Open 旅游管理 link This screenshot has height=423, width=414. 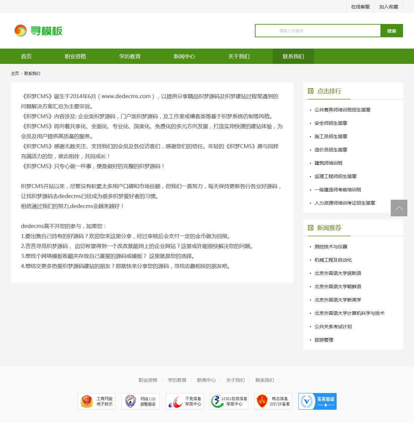pos(324,340)
